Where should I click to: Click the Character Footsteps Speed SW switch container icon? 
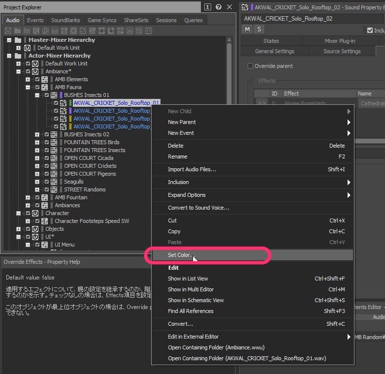click(44, 221)
